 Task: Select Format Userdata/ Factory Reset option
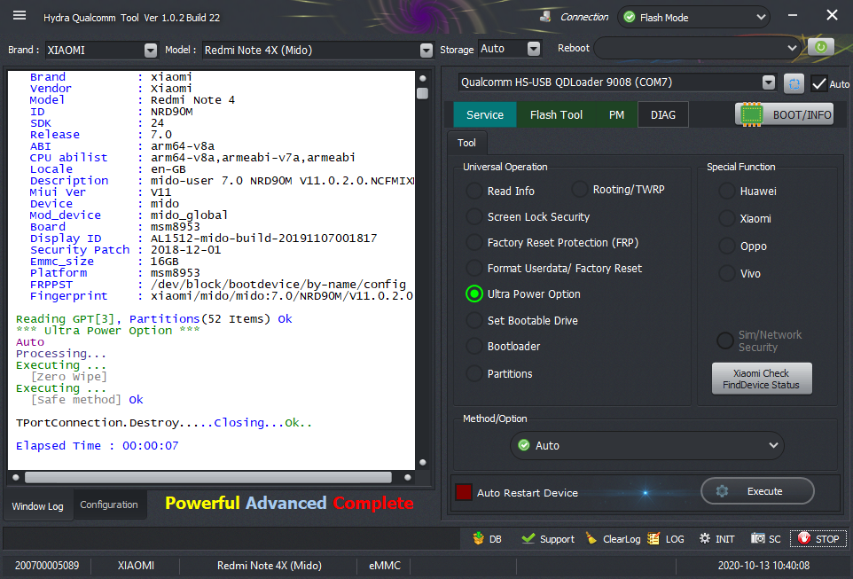pyautogui.click(x=474, y=269)
